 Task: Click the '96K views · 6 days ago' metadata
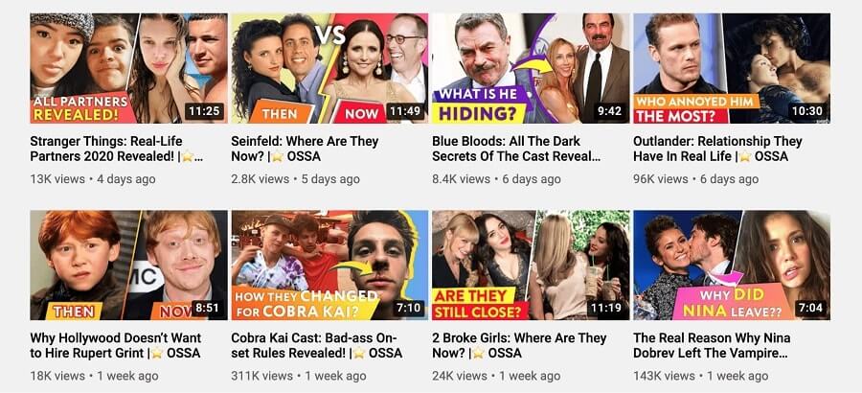click(695, 179)
